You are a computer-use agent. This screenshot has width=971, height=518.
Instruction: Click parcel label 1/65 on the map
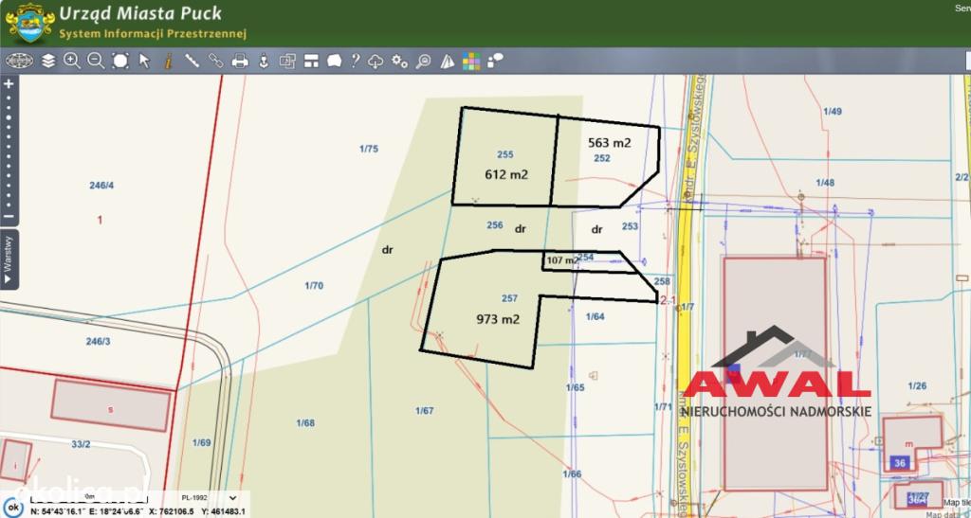point(575,387)
